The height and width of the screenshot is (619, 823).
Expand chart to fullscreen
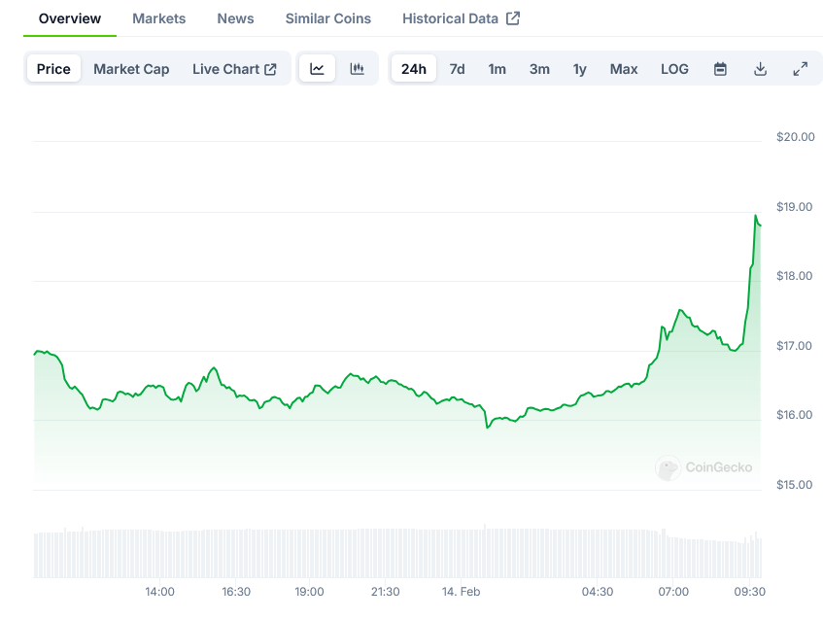tap(800, 69)
